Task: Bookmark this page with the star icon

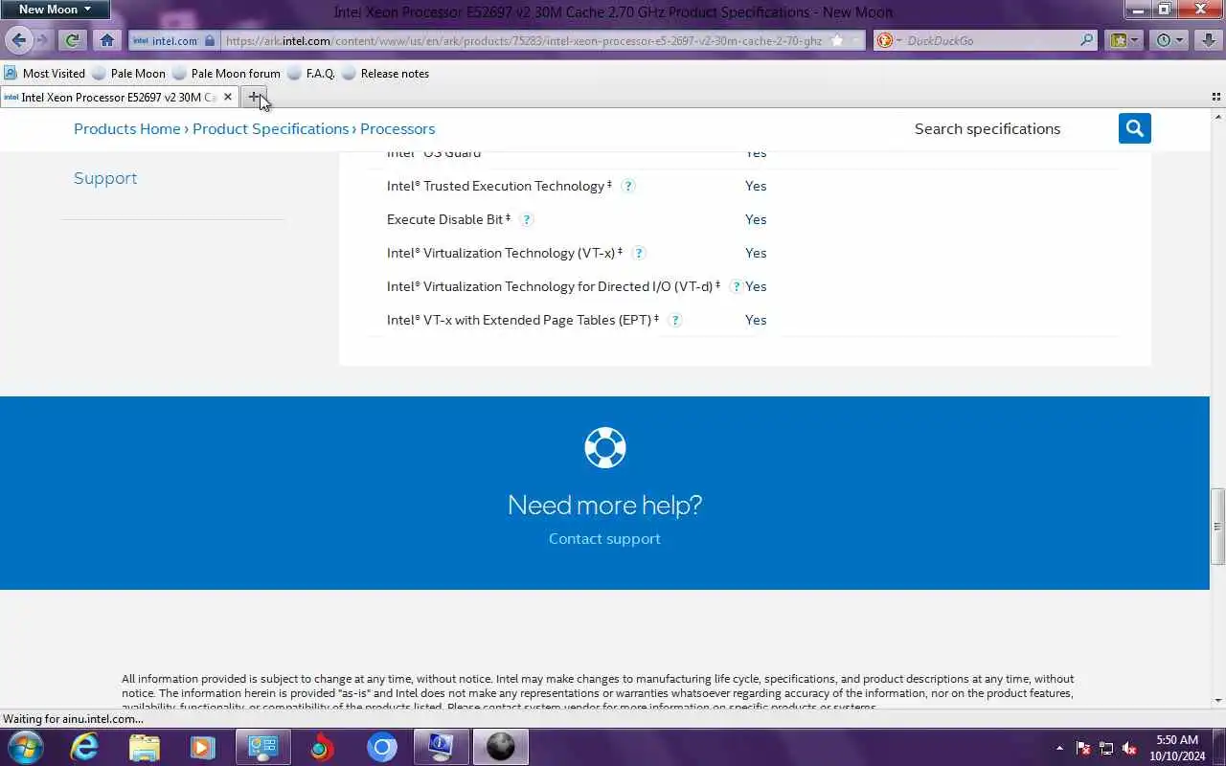Action: tap(837, 40)
